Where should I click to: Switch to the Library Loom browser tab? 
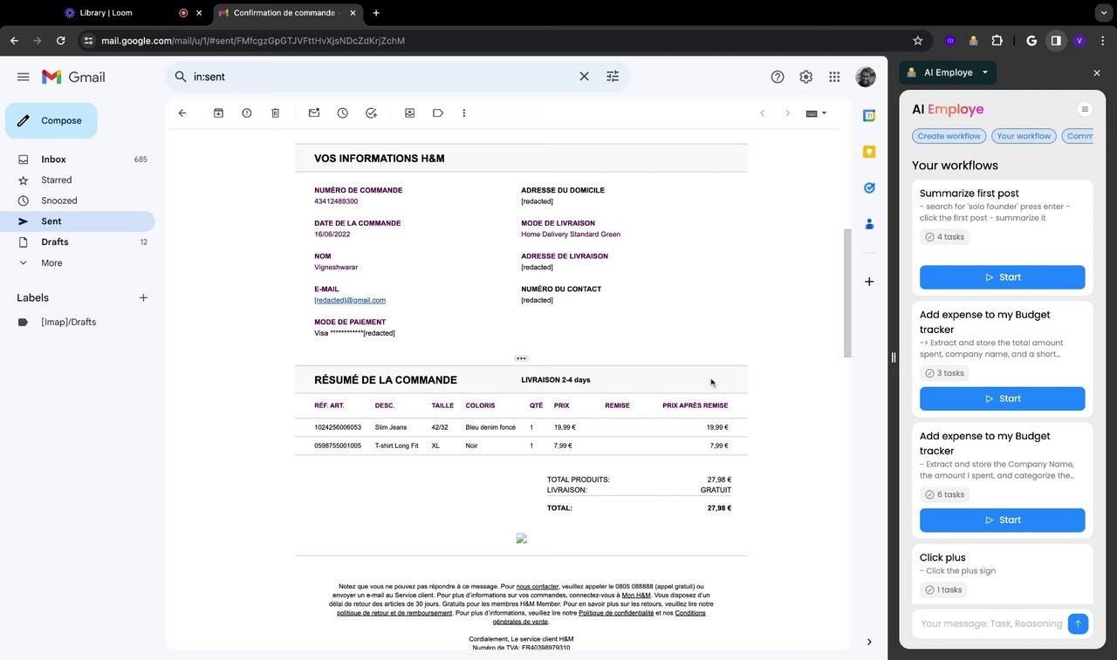(x=105, y=12)
